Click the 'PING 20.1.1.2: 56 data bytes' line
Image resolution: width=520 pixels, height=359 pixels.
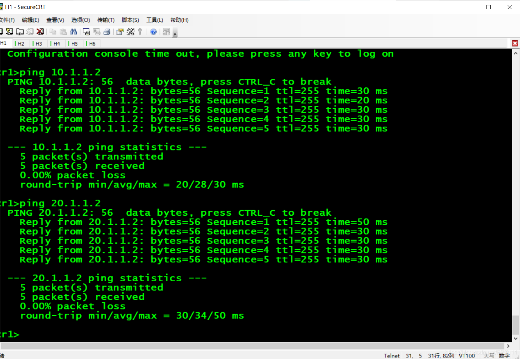click(x=169, y=213)
